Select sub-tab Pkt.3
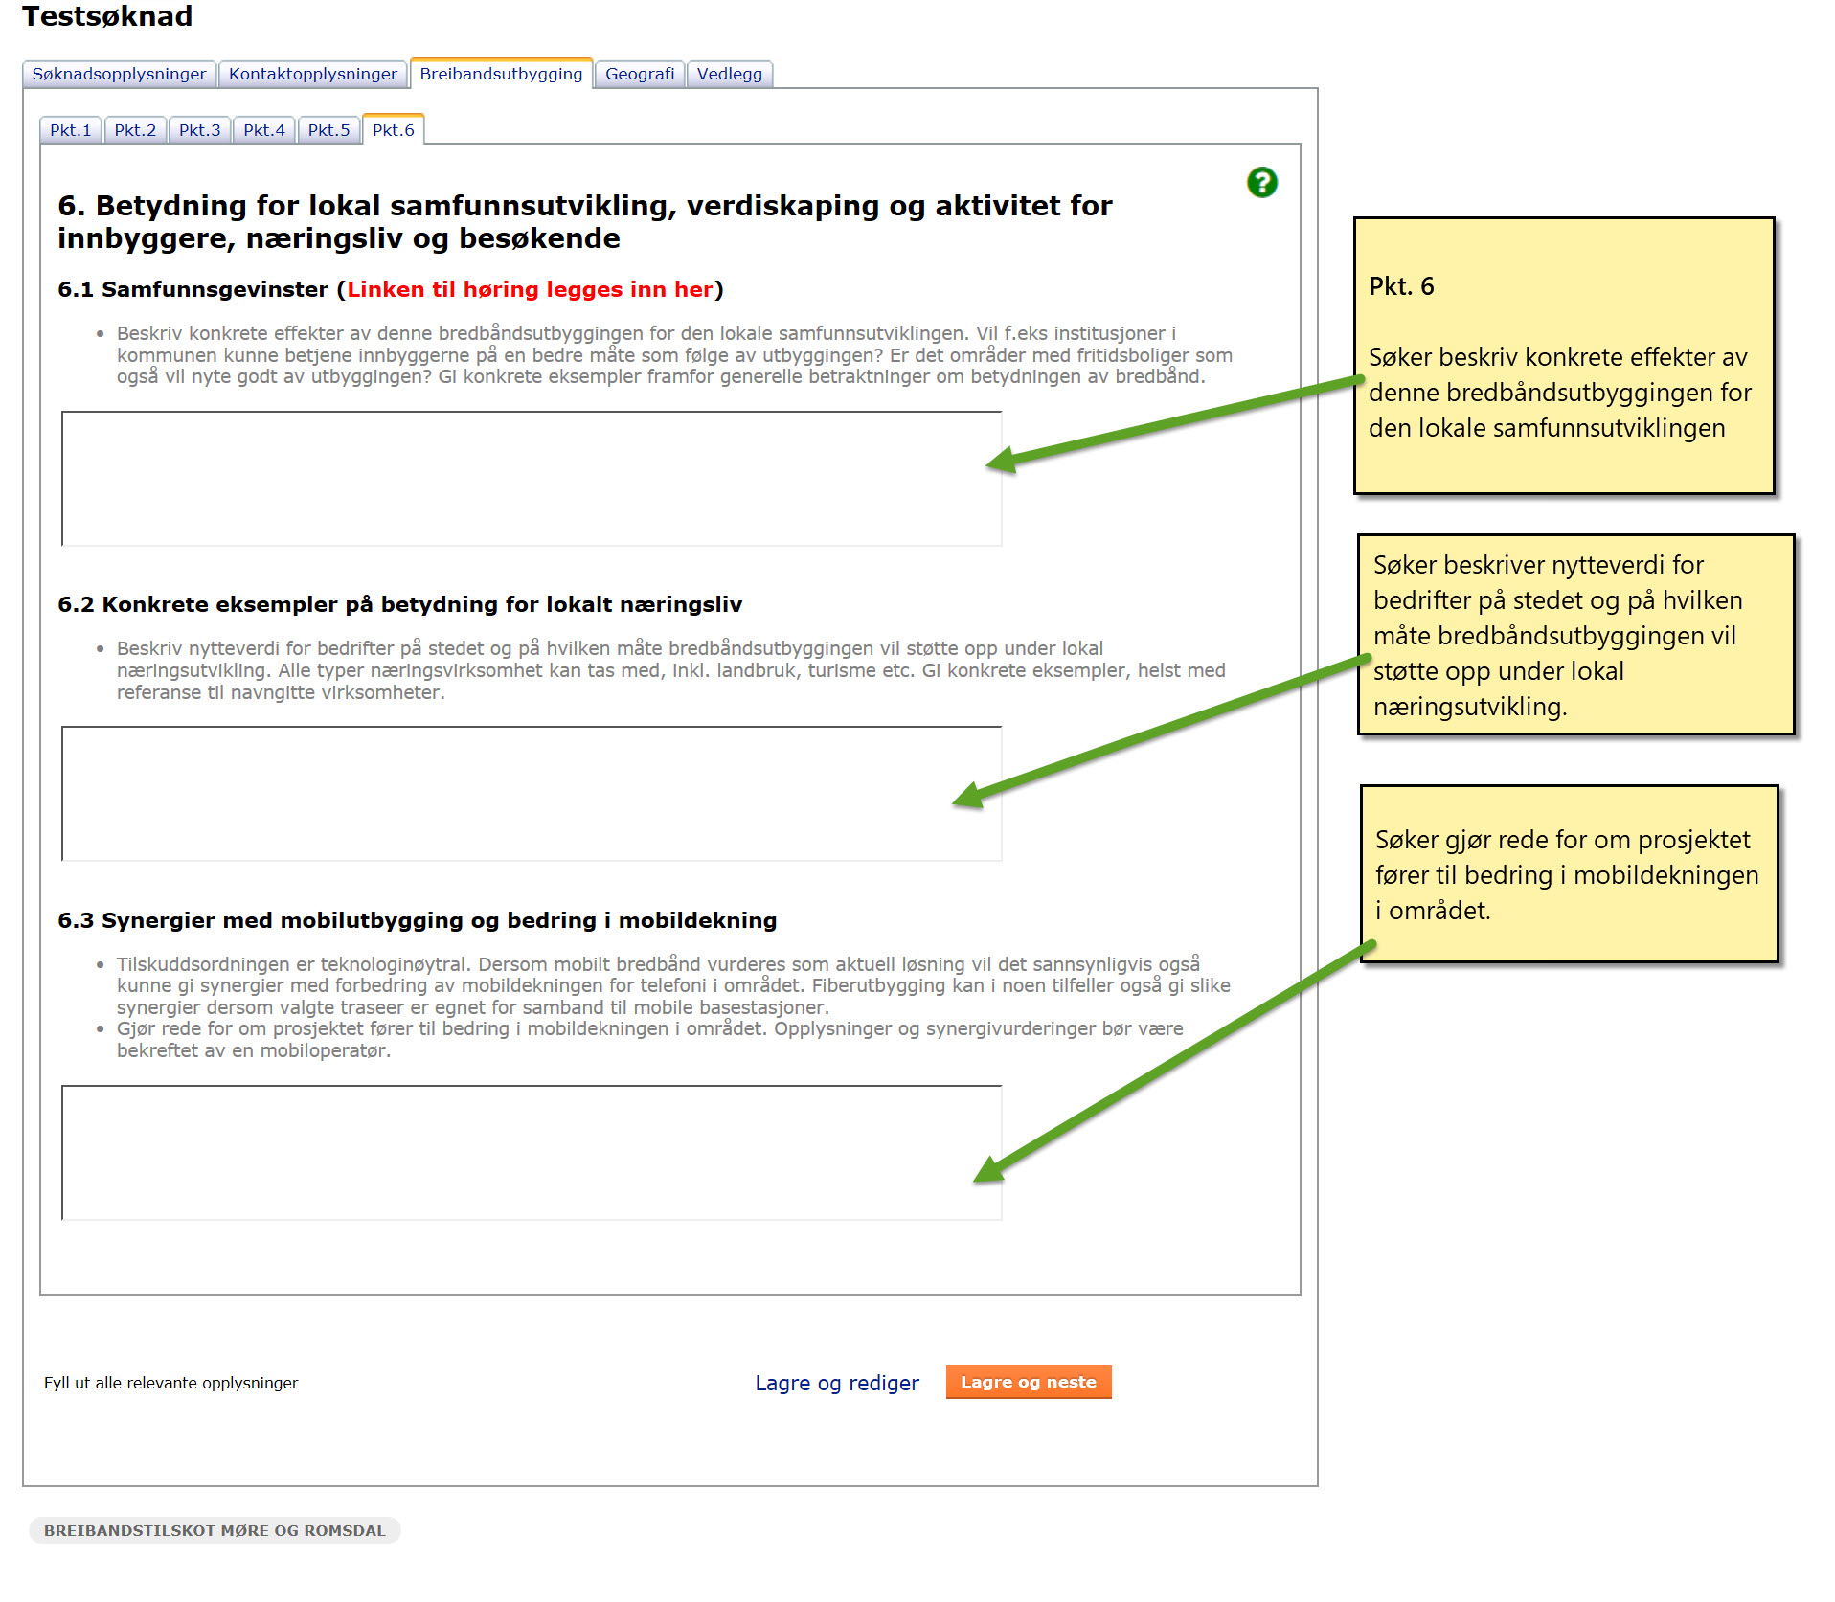The height and width of the screenshot is (1602, 1835). point(199,130)
